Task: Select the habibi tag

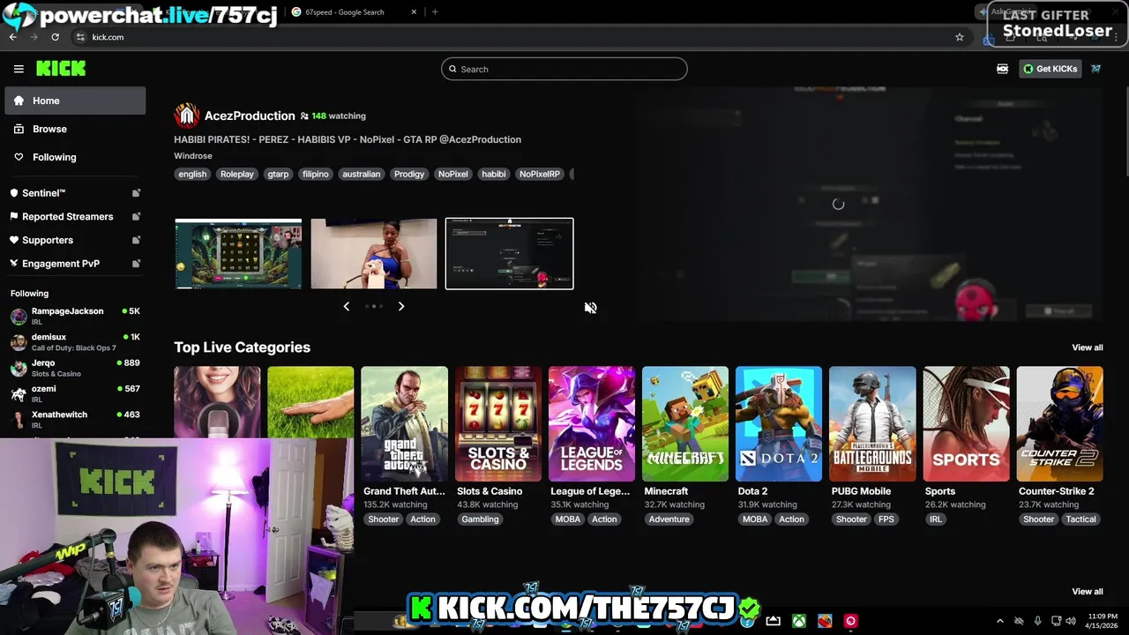Action: click(x=494, y=174)
